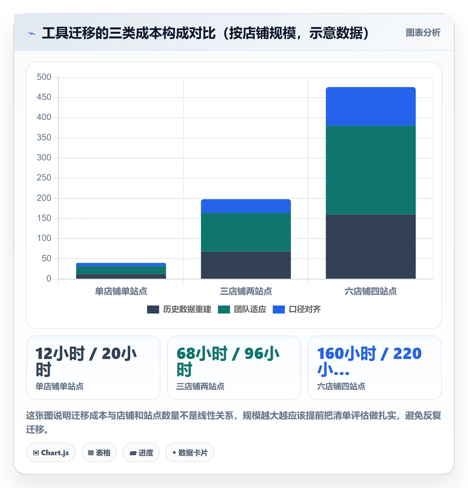Click the small 单店铺单站点 stacked bar

coord(121,271)
